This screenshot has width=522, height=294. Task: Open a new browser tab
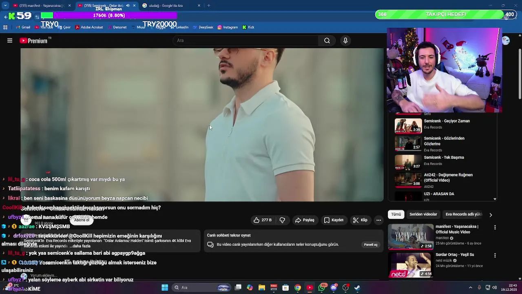pyautogui.click(x=209, y=6)
